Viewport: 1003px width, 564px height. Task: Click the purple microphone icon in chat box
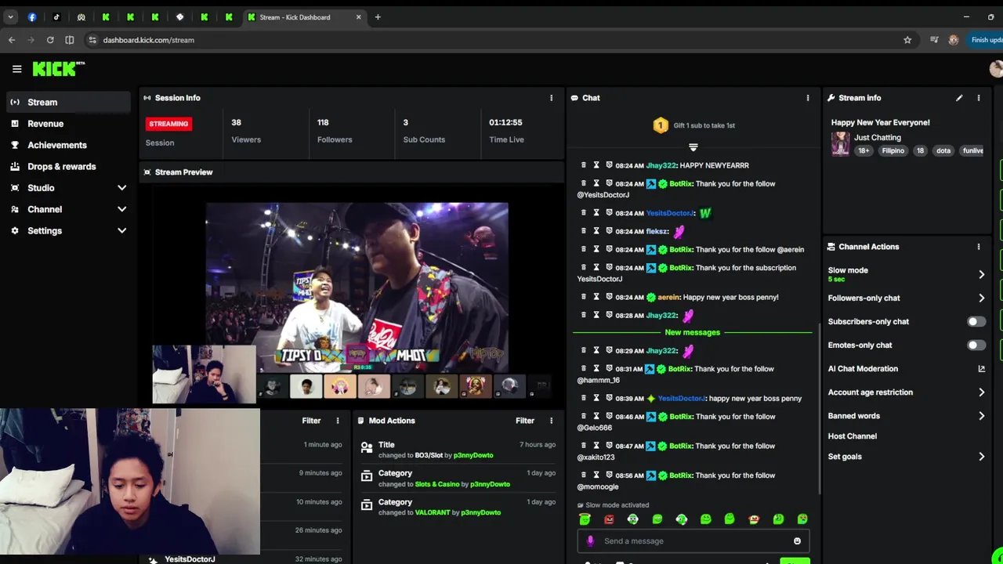coord(590,541)
